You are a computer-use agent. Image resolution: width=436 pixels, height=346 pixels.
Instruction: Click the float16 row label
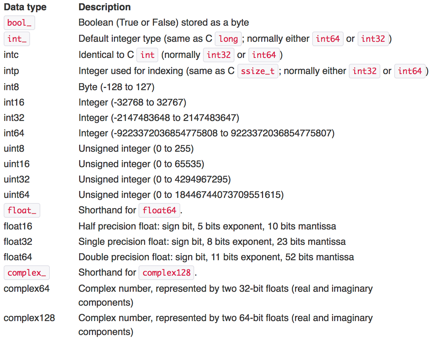(x=18, y=226)
